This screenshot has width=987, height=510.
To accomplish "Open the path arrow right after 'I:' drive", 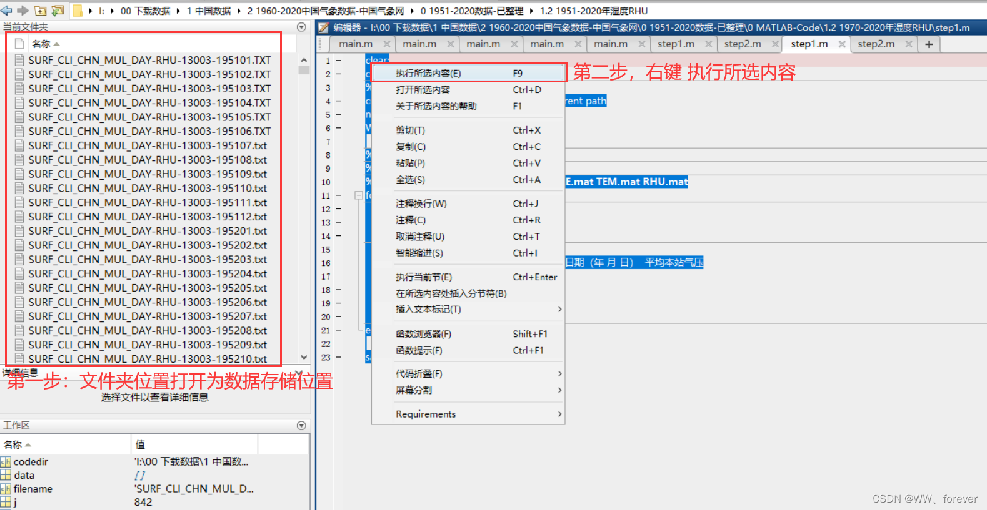I will pos(113,11).
